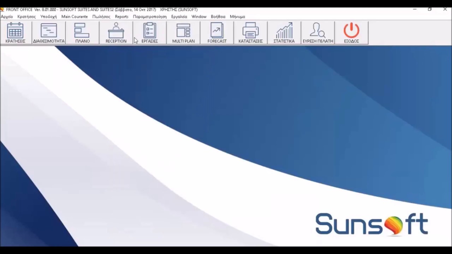This screenshot has width=452, height=254.
Task: Open the Υποδοχή menu
Action: 48,17
